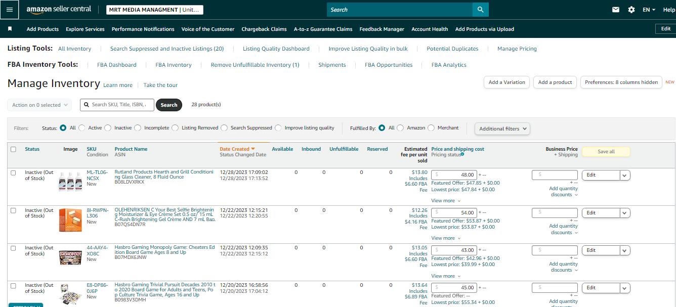
Task: Open Manage Pricing tool
Action: (x=517, y=49)
